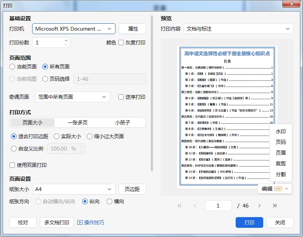This screenshot has width=303, height=237.
Task: Click the document preview thumbnail
Action: [x=227, y=117]
